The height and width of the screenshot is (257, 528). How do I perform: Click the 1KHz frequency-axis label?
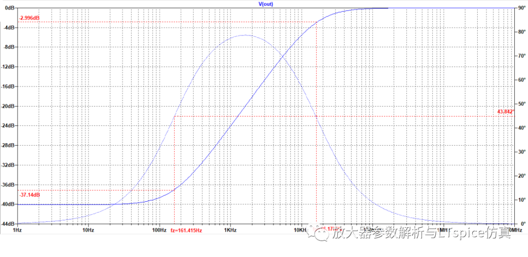pyautogui.click(x=230, y=230)
